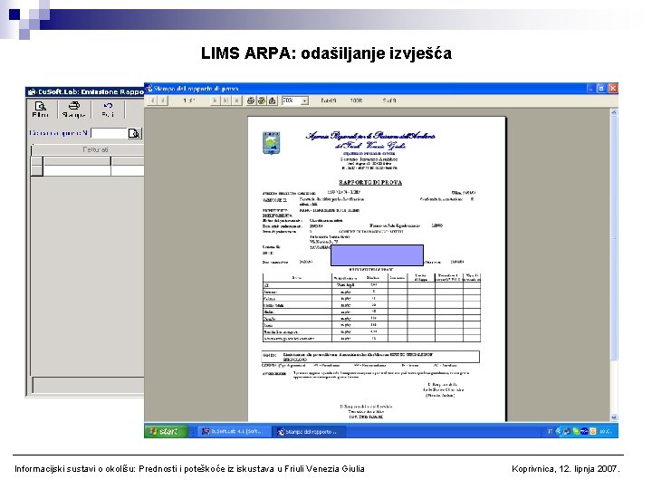This screenshot has height=489, width=652.
Task: Select the empty first grid row in EuSoft.Lab
Action: pyautogui.click(x=87, y=170)
